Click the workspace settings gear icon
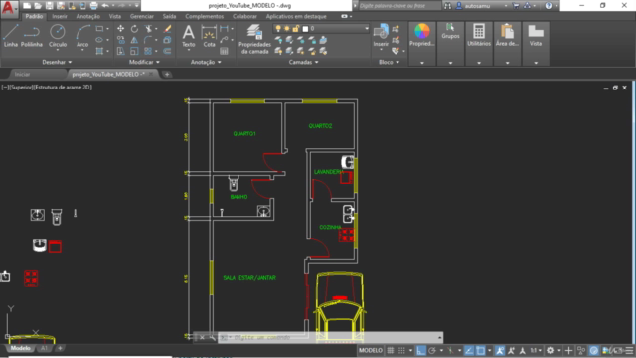The height and width of the screenshot is (358, 636). click(550, 350)
